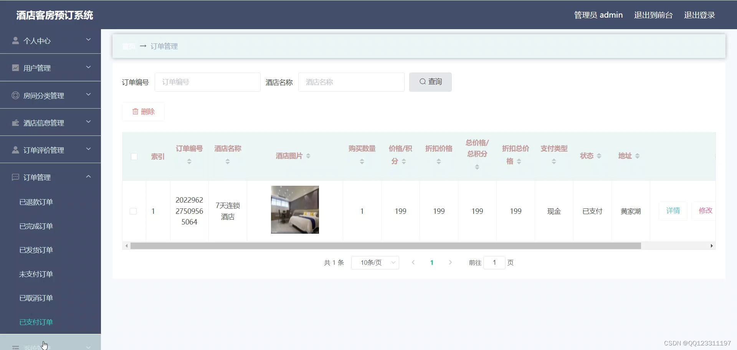Click the 用户管理 chart icon
The width and height of the screenshot is (737, 350).
click(x=15, y=68)
